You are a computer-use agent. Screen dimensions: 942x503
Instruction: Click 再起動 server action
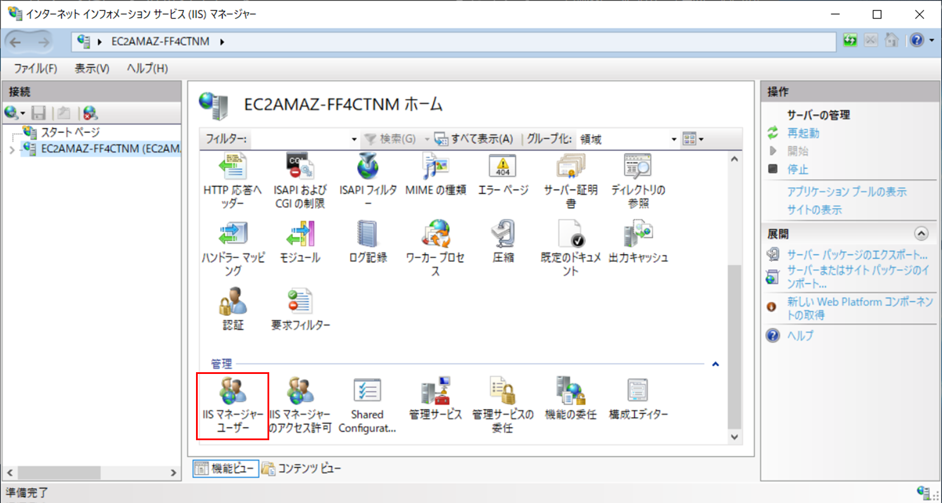(803, 133)
